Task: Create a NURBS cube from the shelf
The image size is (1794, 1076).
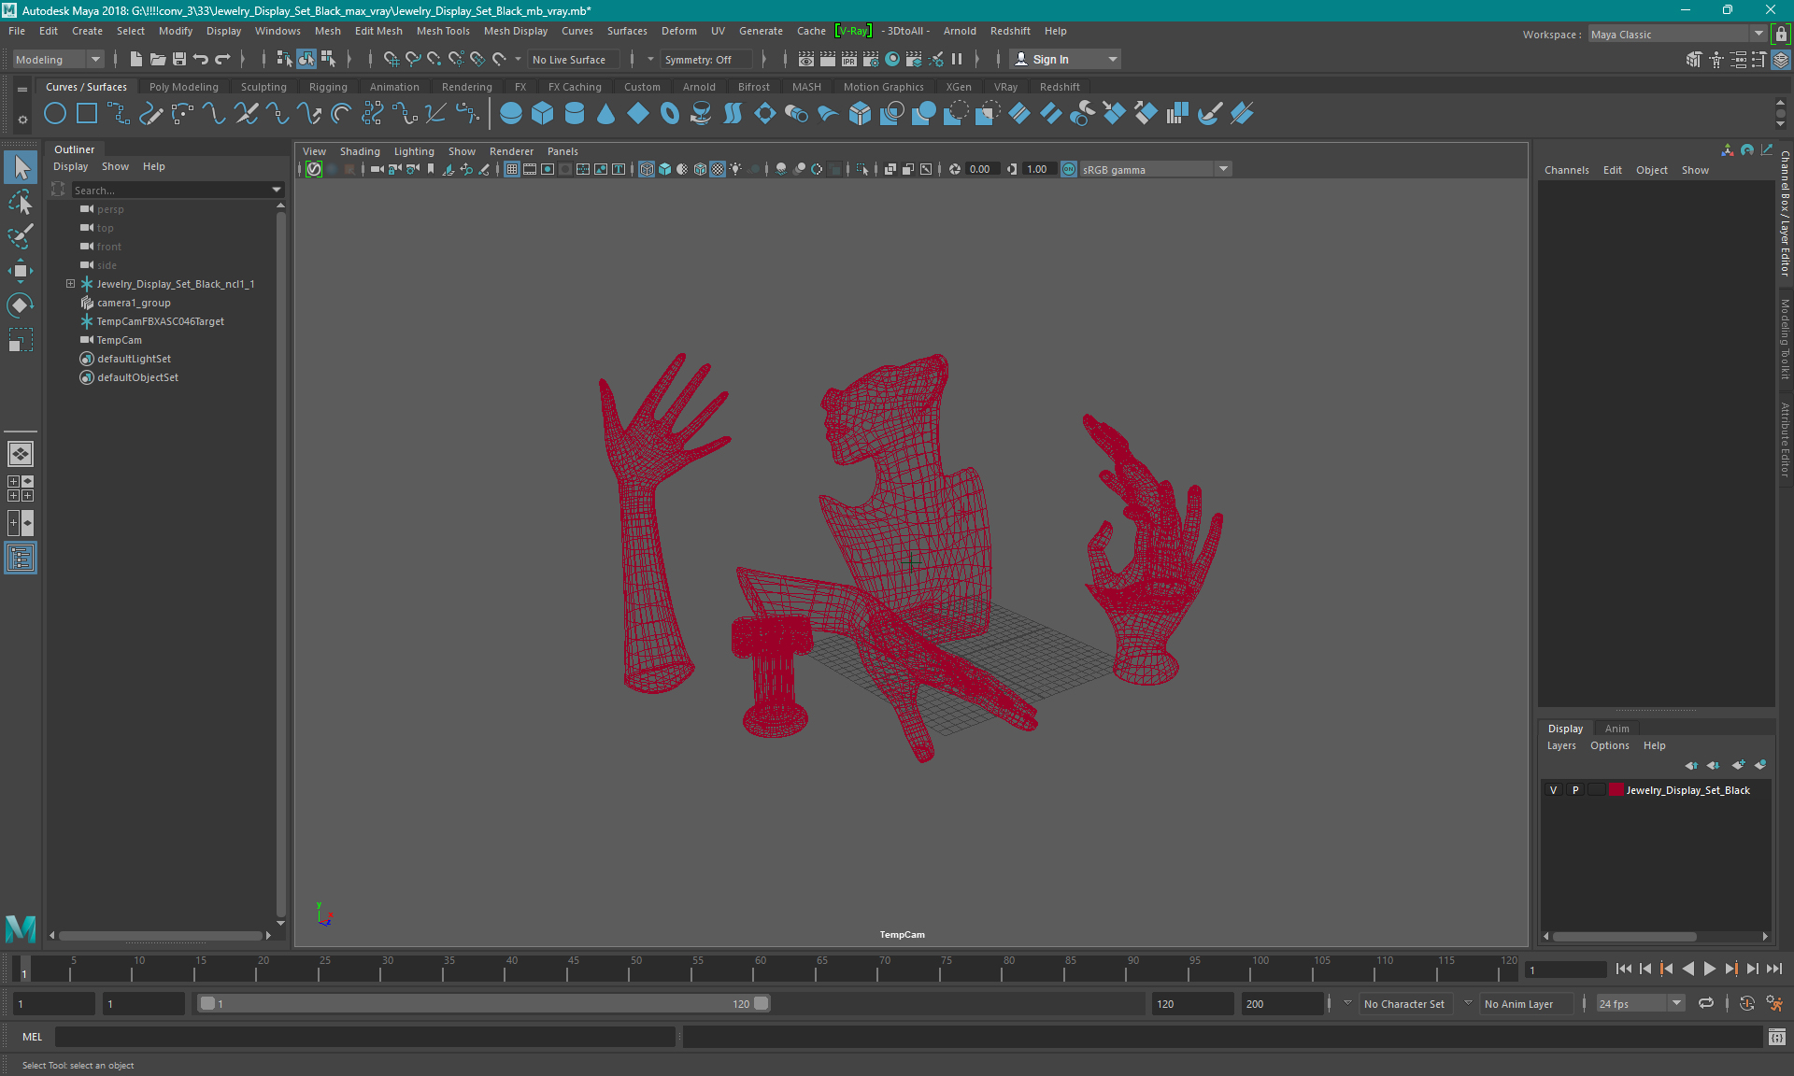Action: coord(543,114)
